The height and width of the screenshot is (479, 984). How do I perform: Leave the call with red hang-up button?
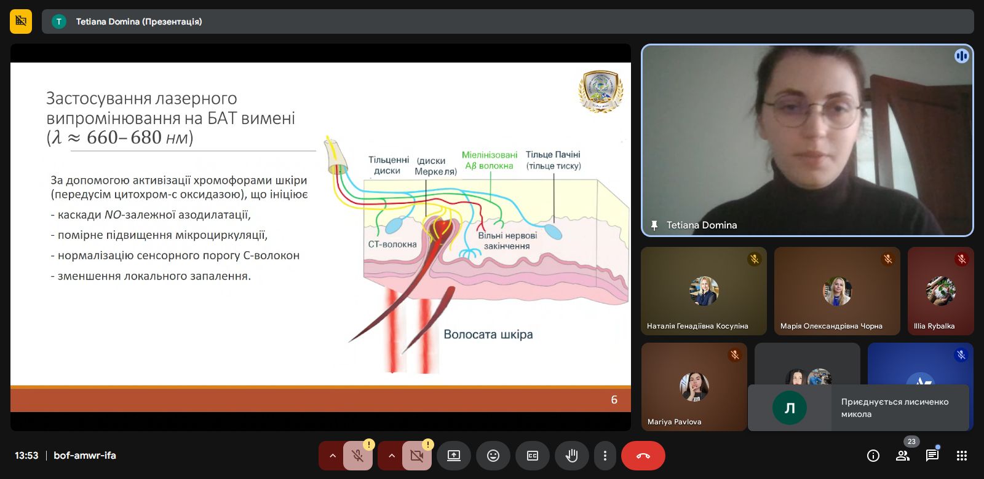pyautogui.click(x=643, y=456)
